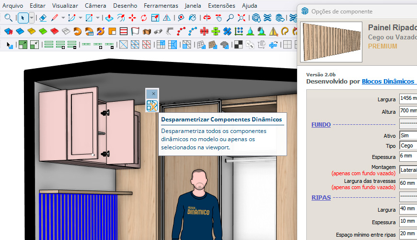The height and width of the screenshot is (240, 417).
Task: Select the Eraser tool
Action: coord(43,18)
